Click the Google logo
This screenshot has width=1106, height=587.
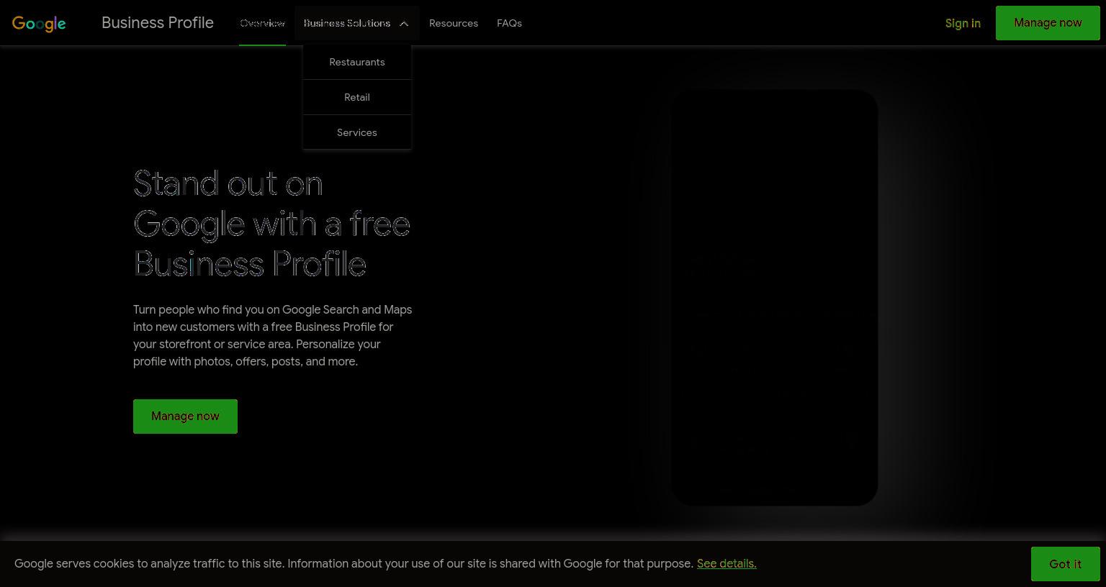tap(39, 23)
